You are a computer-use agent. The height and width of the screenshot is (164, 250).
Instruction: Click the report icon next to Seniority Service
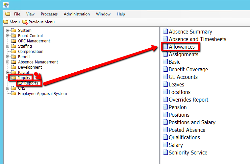[166, 153]
